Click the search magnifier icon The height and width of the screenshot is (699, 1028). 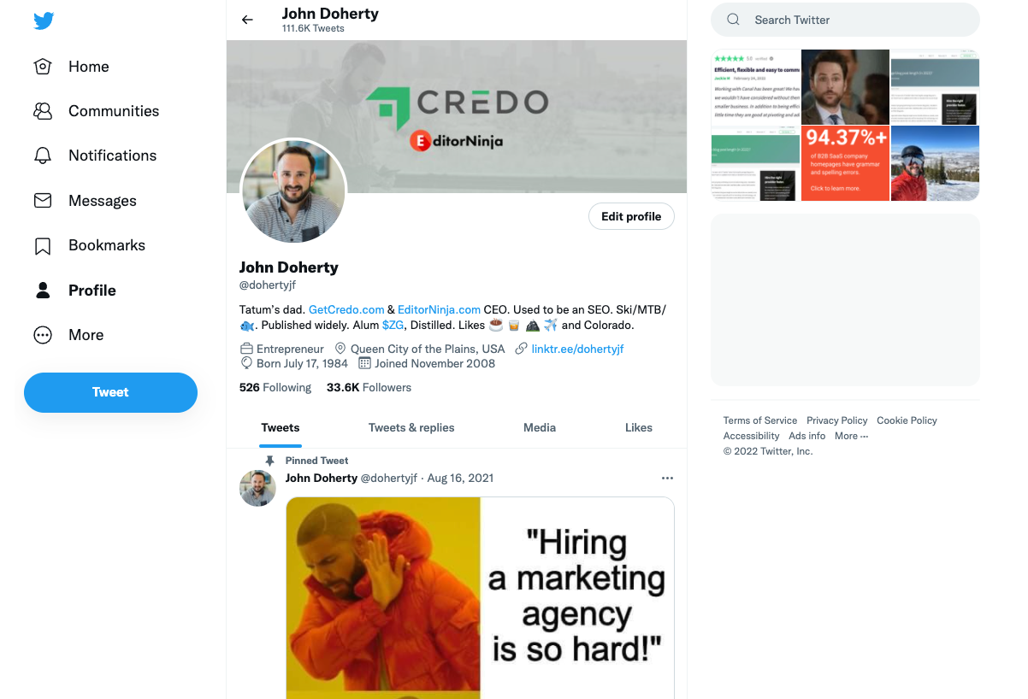(x=733, y=20)
